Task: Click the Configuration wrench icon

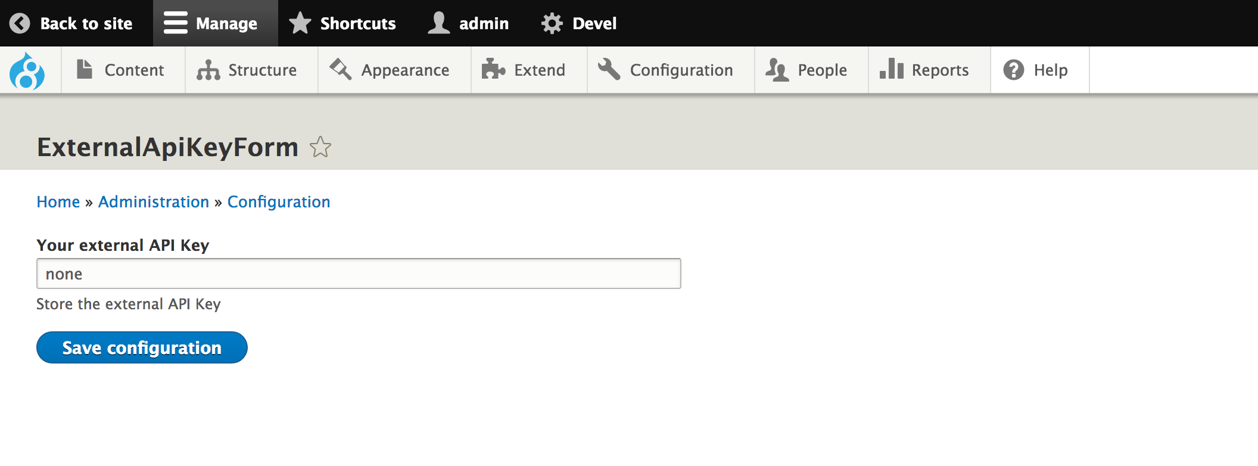Action: point(609,69)
